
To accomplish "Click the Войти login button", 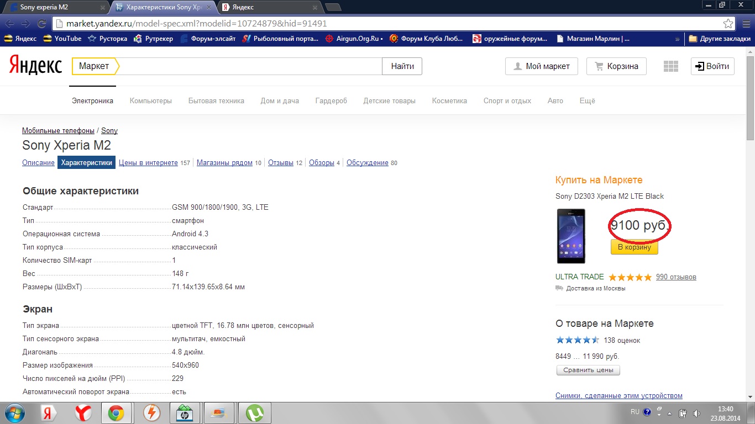I will coord(712,66).
